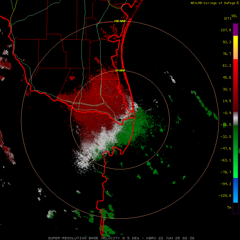Click the -78.7 velocity scale value
The width and height of the screenshot is (240, 240).
click(226, 172)
